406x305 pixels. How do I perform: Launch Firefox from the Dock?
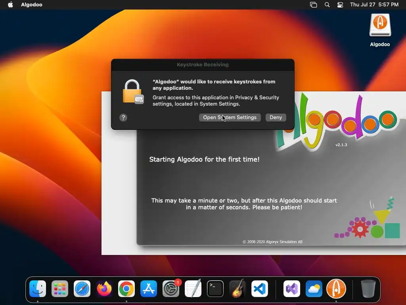coord(104,289)
